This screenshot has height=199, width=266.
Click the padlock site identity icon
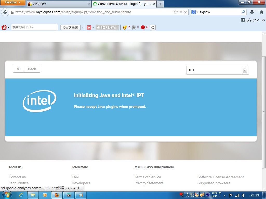[12, 12]
